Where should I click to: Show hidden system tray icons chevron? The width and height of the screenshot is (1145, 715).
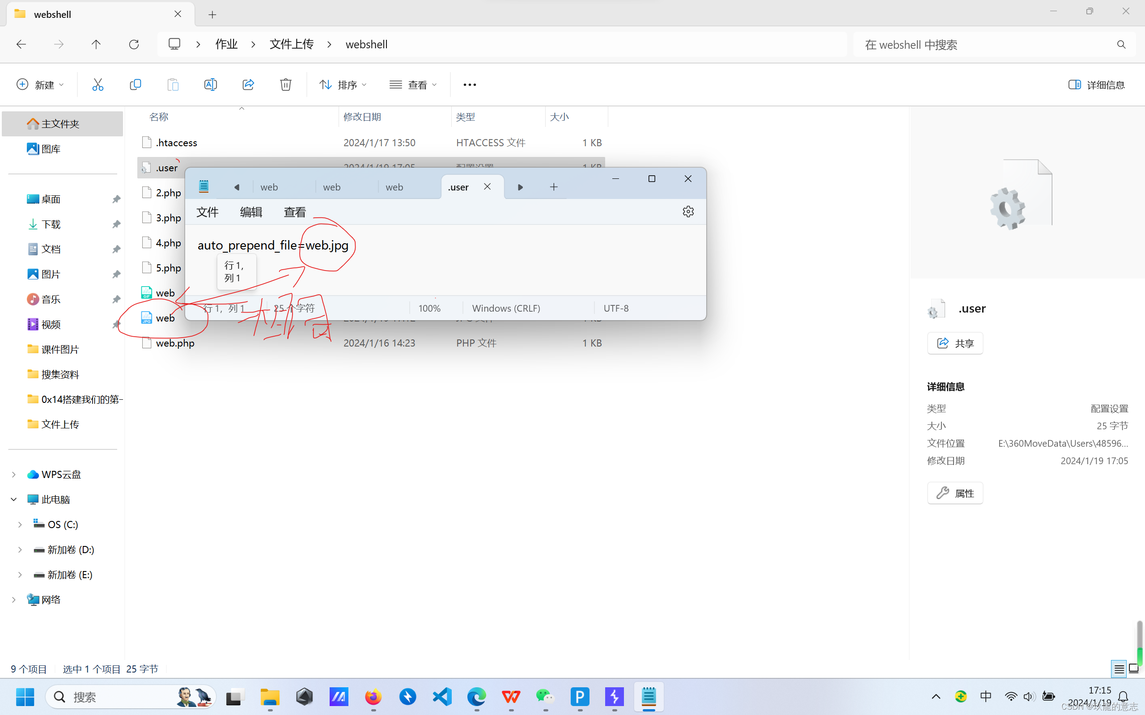[936, 697]
